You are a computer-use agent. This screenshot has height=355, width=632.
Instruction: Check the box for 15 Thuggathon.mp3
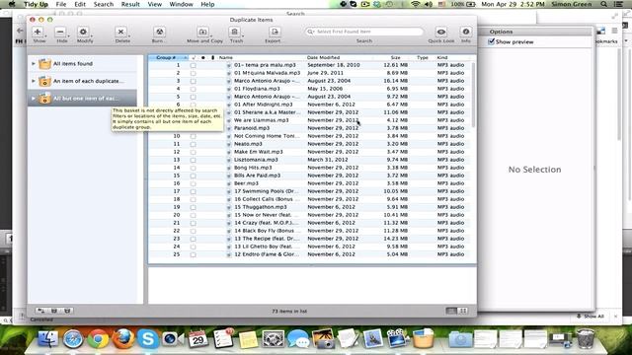click(194, 207)
